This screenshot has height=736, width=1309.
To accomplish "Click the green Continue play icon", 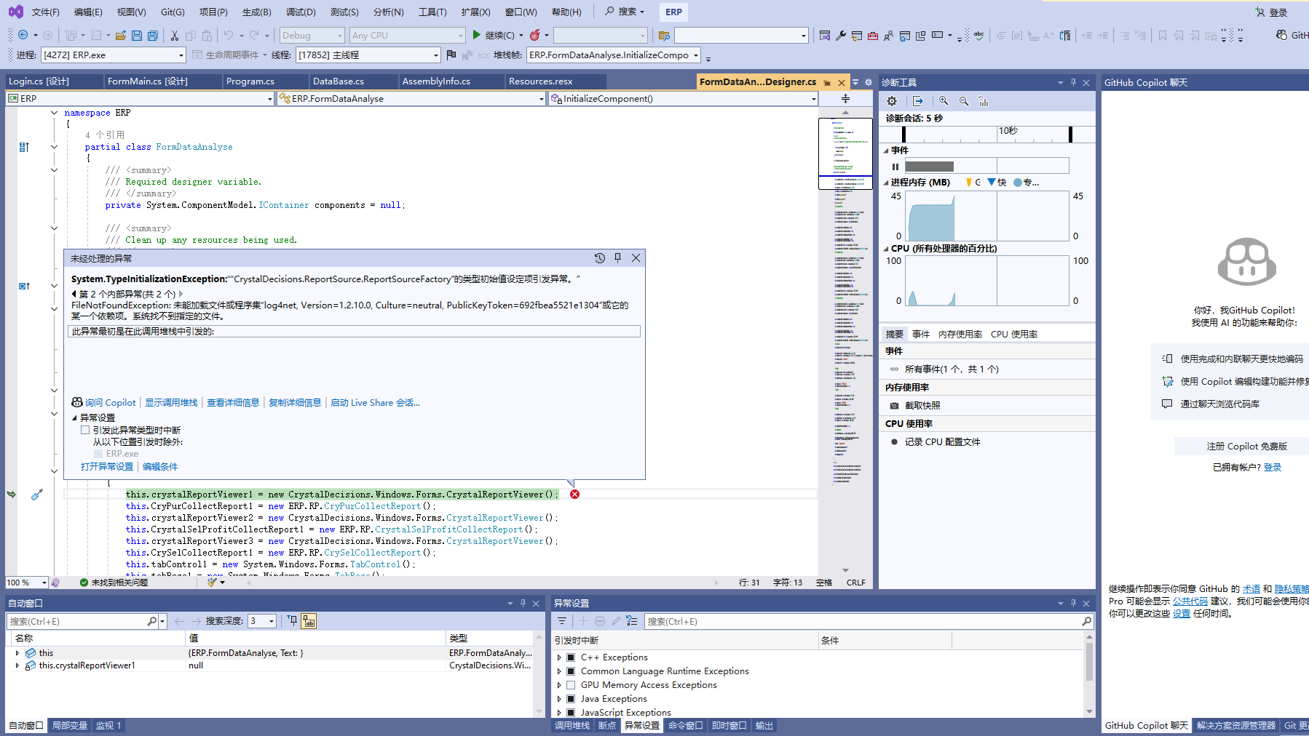I will pyautogui.click(x=476, y=35).
